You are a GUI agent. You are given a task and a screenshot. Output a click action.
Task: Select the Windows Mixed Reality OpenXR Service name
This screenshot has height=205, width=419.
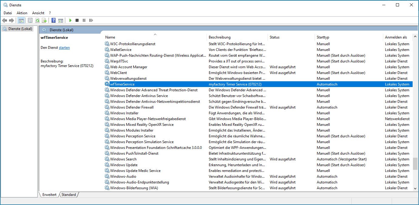pyautogui.click(x=142, y=125)
